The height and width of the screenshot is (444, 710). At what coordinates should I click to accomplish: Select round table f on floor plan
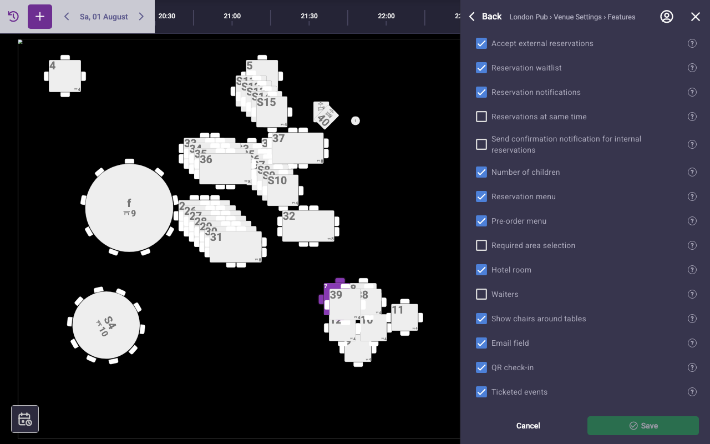[129, 208]
